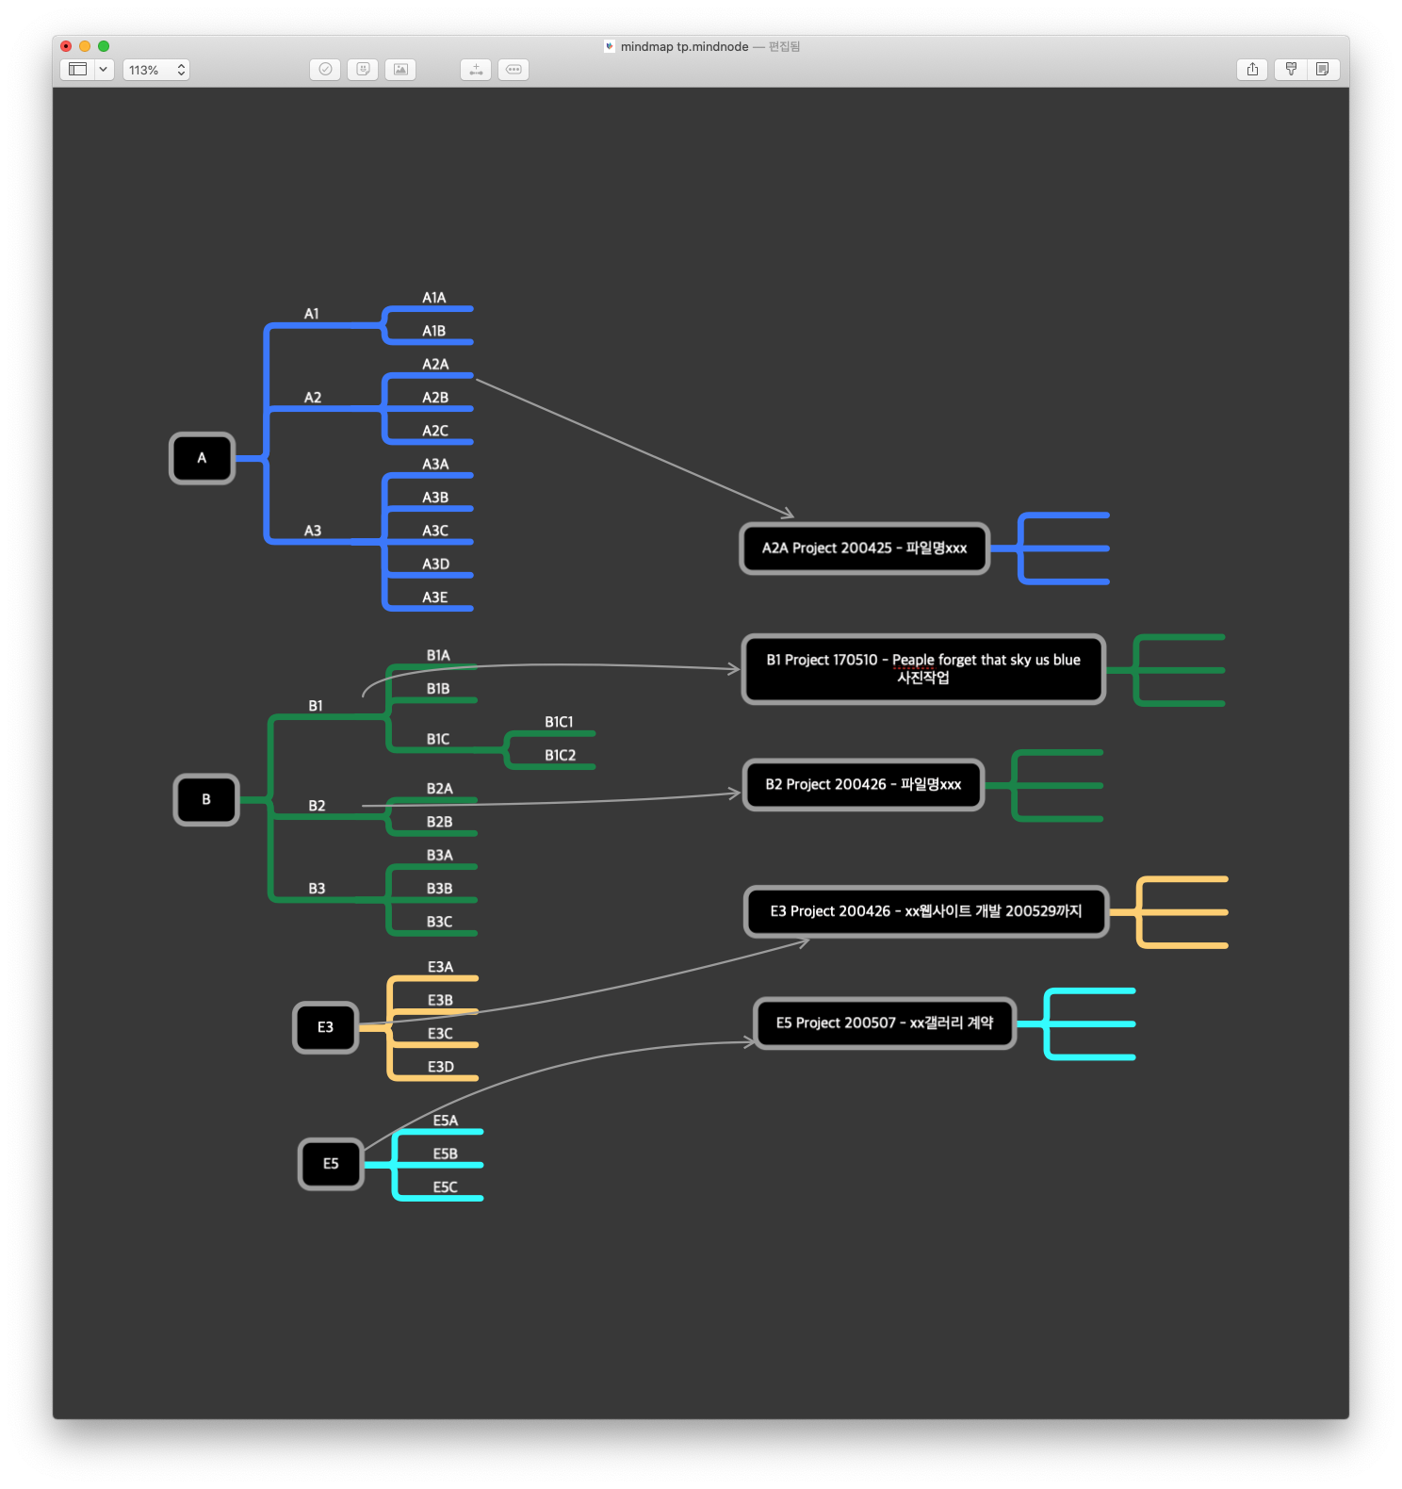Click the share icon in toolbar
The height and width of the screenshot is (1489, 1402).
point(1252,70)
